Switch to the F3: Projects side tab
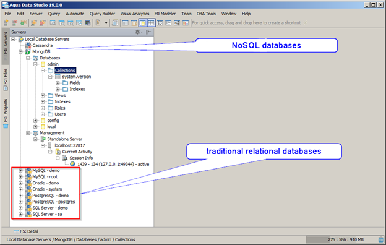 (x=6, y=113)
